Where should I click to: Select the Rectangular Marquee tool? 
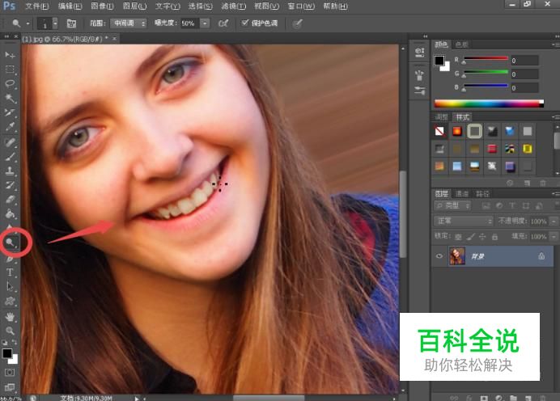(x=10, y=70)
